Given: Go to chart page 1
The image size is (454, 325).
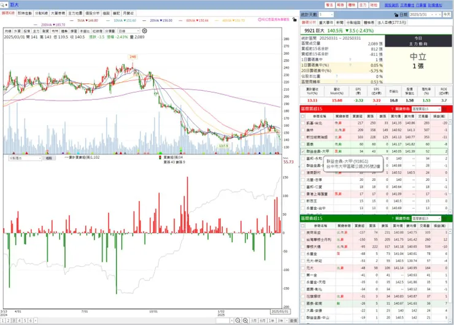Looking at the screenshot, I should (2, 320).
